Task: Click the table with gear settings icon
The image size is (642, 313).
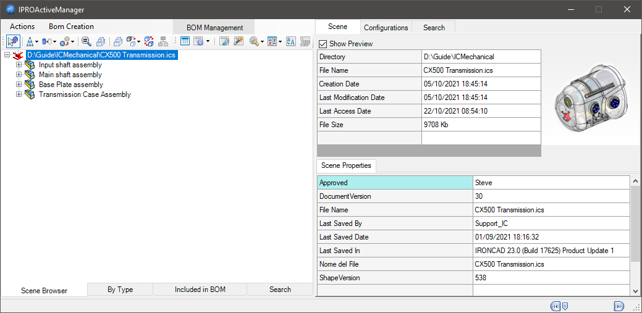Action: pyautogui.click(x=199, y=41)
